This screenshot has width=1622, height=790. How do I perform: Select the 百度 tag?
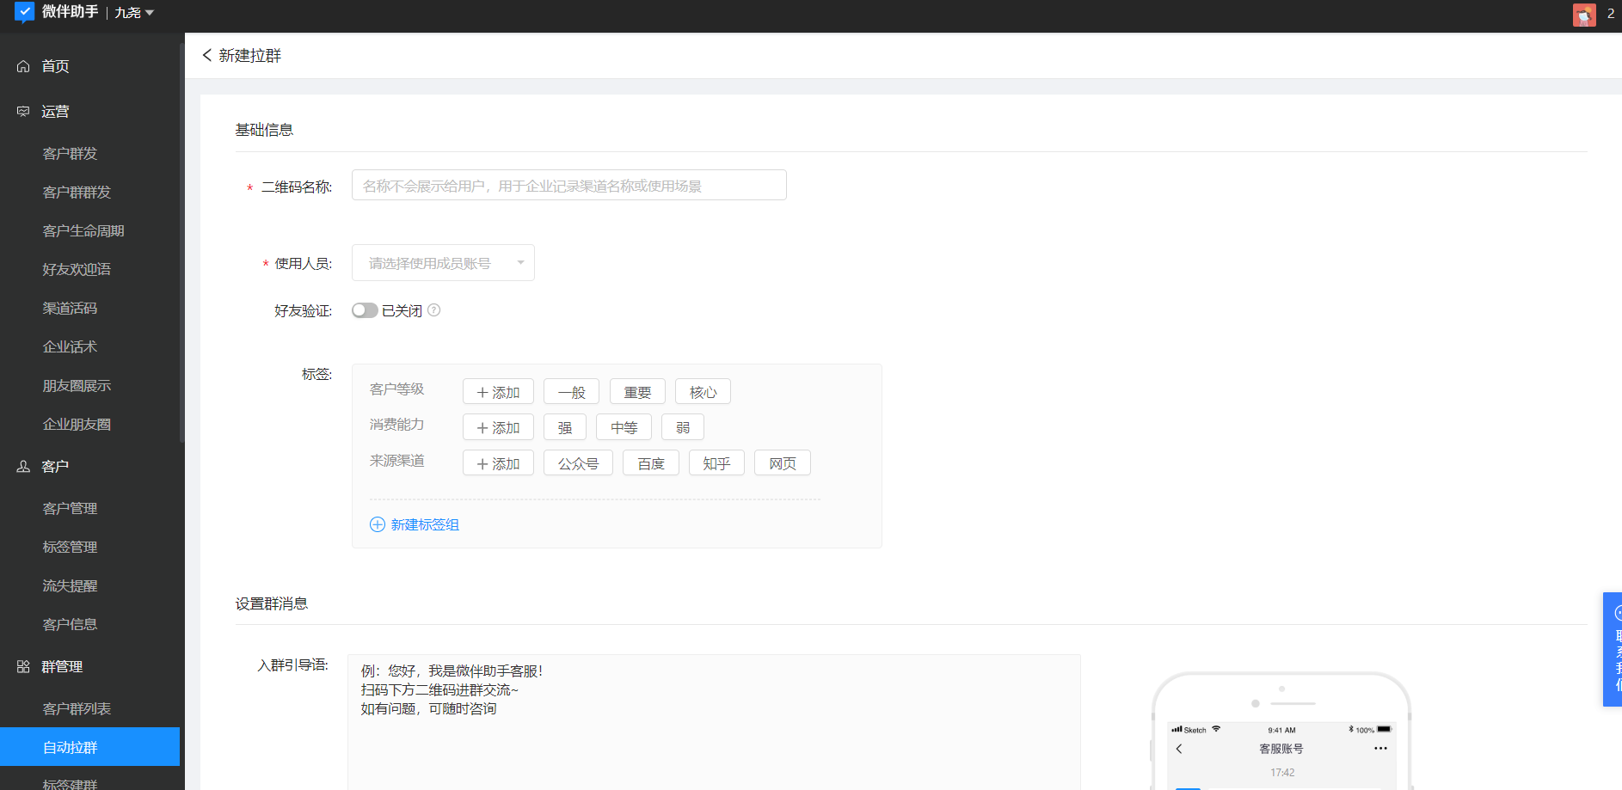[x=651, y=463]
